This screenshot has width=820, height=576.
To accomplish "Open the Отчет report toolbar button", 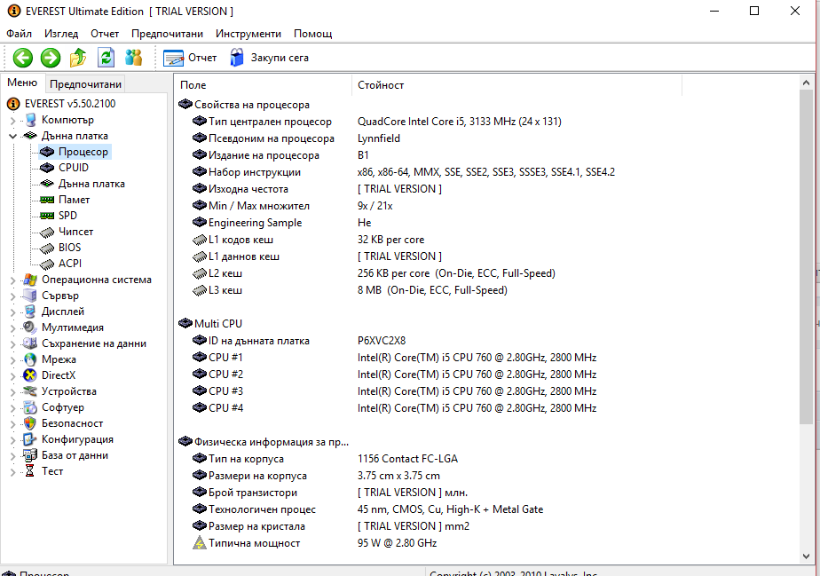I will coord(189,58).
